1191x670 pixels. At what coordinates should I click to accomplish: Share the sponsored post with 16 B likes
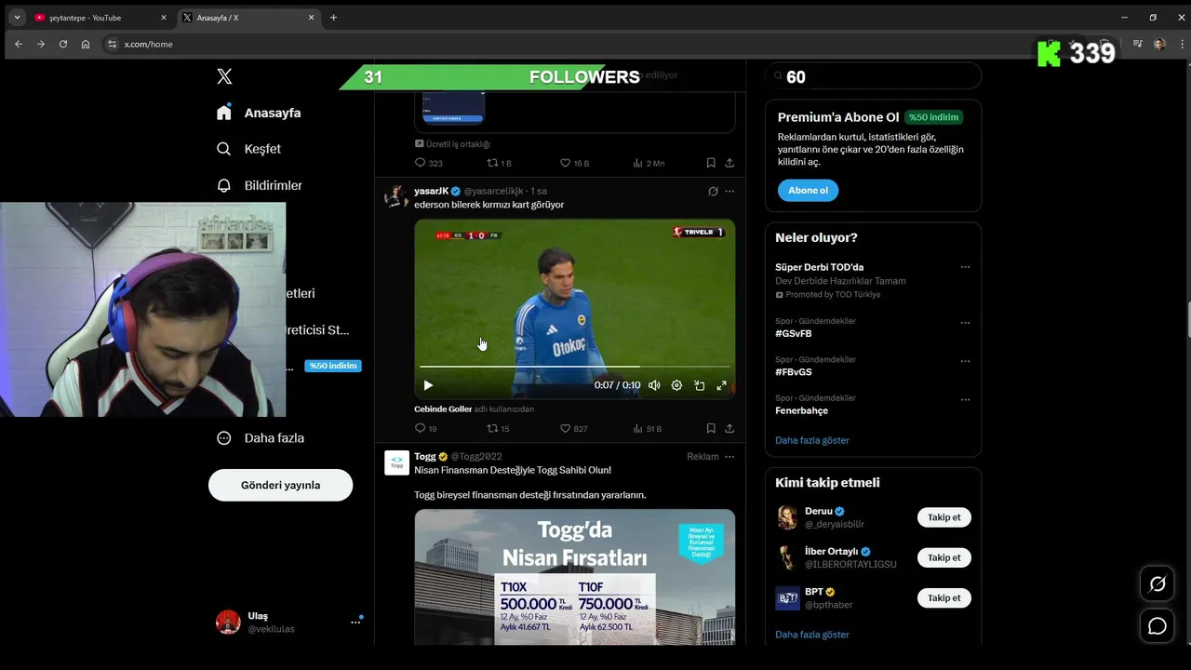[729, 163]
